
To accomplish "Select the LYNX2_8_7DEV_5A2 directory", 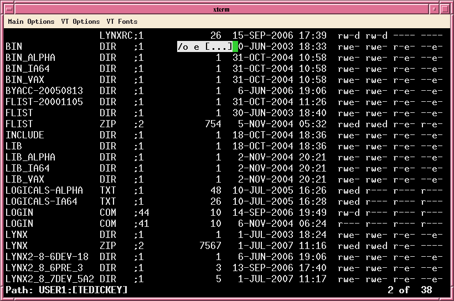I will pyautogui.click(x=50, y=279).
